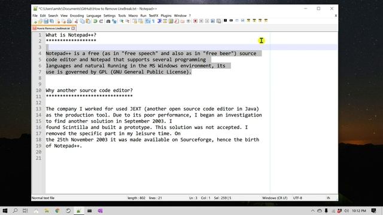
Task: Click the Stop Recording macro icon
Action: coord(201,21)
